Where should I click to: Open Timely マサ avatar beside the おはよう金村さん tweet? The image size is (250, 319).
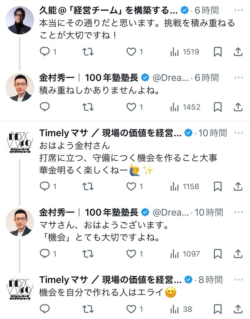(x=20, y=143)
